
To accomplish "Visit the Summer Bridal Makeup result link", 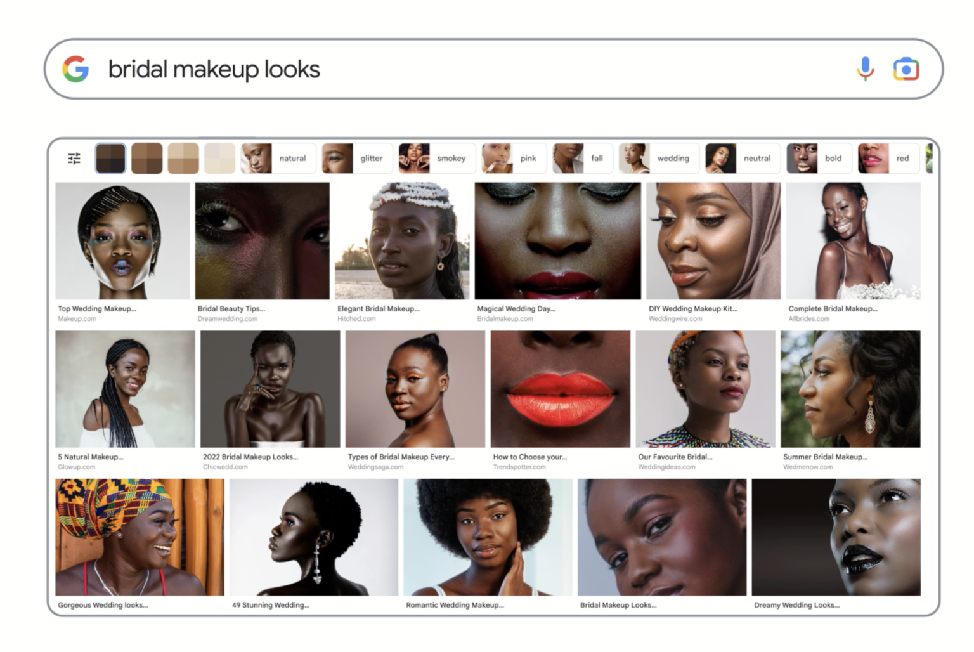I will tap(824, 457).
